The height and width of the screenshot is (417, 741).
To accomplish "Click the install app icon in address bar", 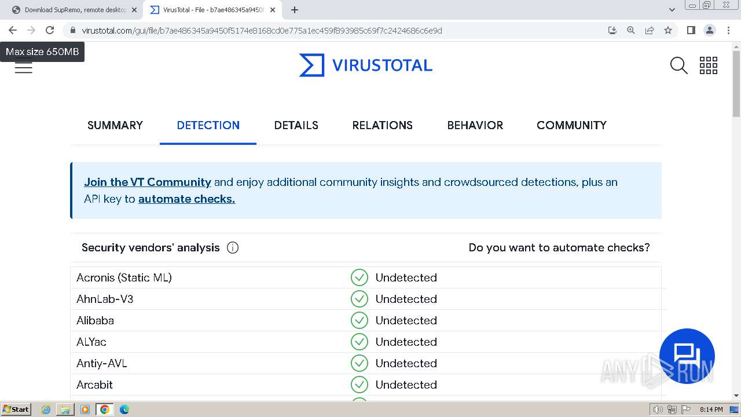I will click(612, 30).
